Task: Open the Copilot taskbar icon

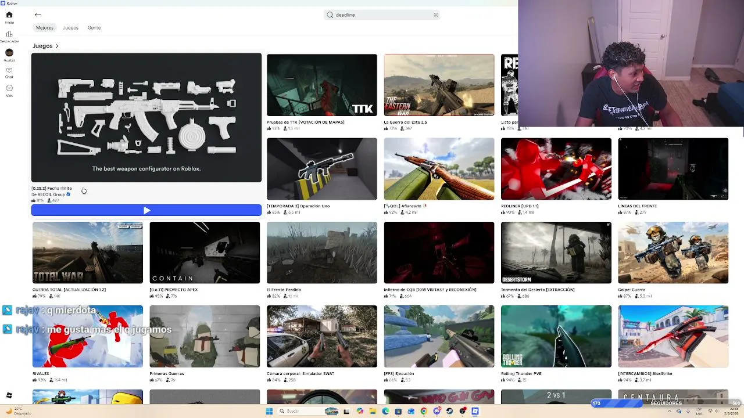Action: [360, 411]
